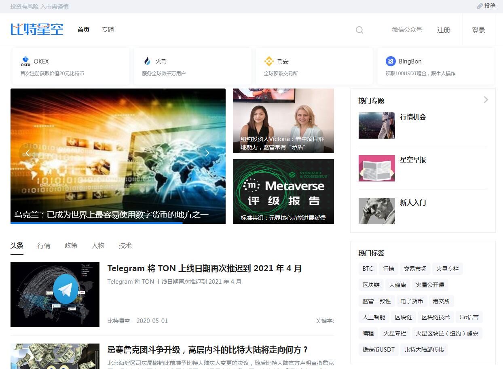Screen dimensions: 503x369
Task: Select the 头条 tab
Action: 17,246
